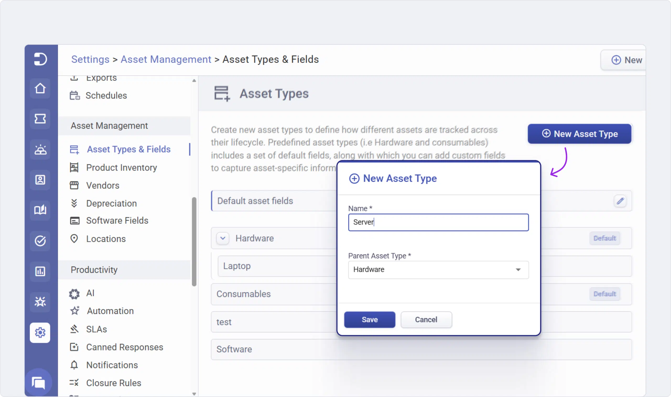Screen dimensions: 671x397
Task: Open Product Inventory settings page
Action: pos(121,167)
